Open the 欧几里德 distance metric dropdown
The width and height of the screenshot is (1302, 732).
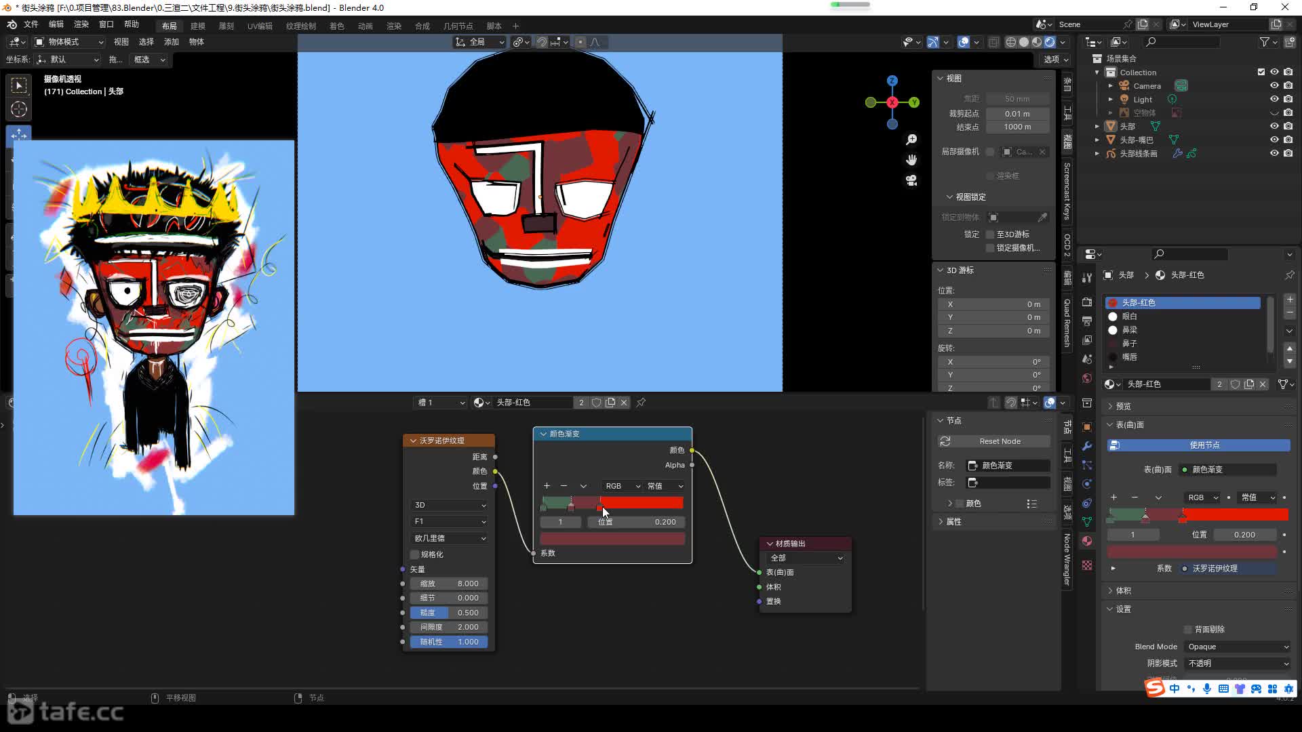[449, 538]
